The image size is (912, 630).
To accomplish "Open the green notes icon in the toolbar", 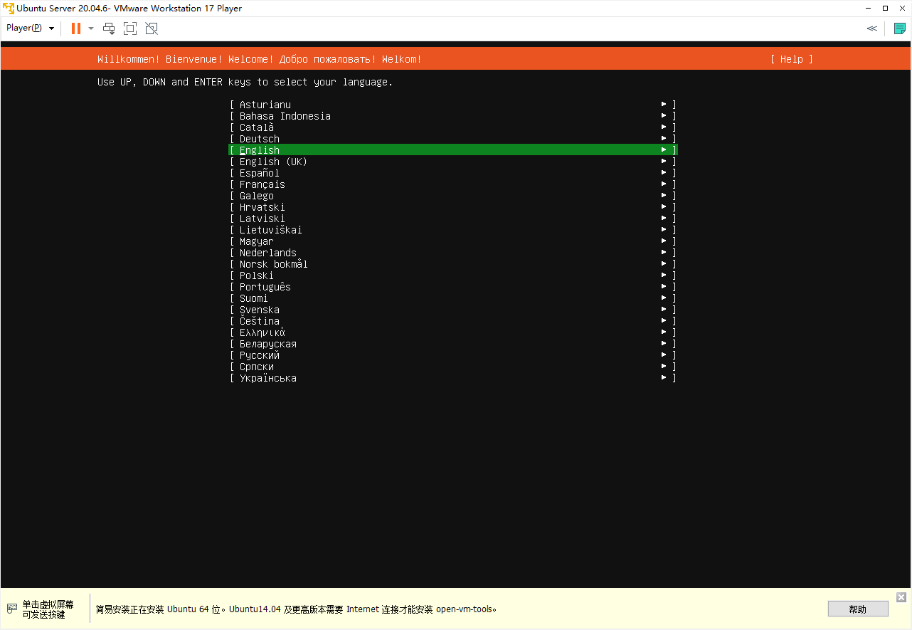I will 899,28.
